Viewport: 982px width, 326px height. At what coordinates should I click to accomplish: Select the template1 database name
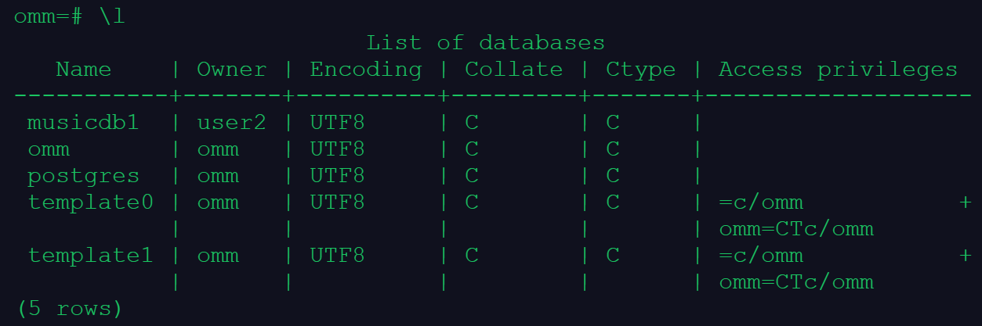click(90, 256)
